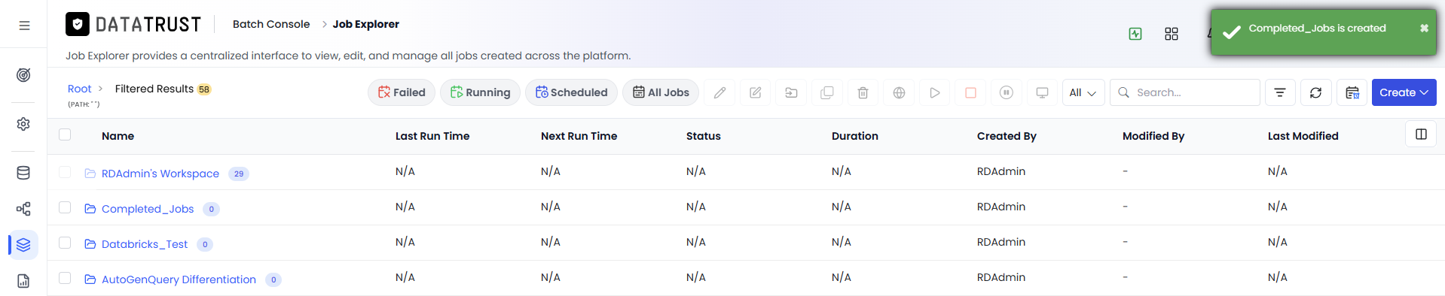Click Job Explorer breadcrumb
Screen dimensions: 1445x296
coord(366,24)
